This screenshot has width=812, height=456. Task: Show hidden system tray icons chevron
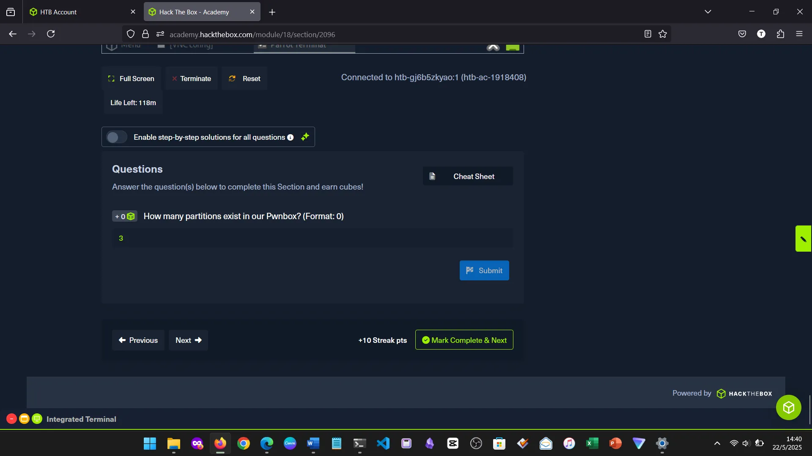[717, 443]
